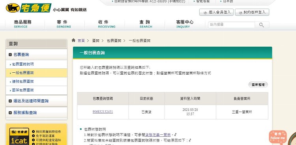Click the 包裹查詢號碼 column header
This screenshot has width=296, height=145.
click(103, 99)
